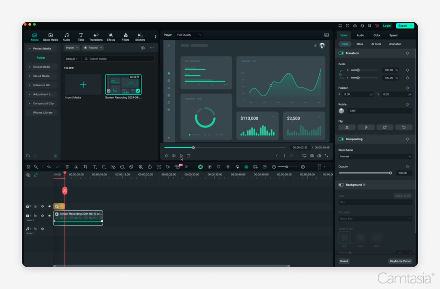Hide video track 2 with eye icon

click(49, 206)
